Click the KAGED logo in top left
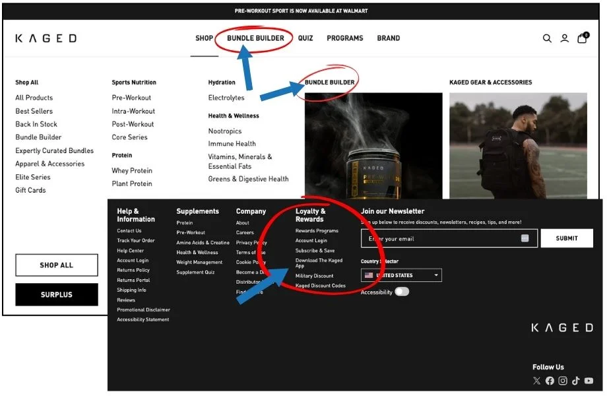This screenshot has width=607, height=396. [x=45, y=38]
